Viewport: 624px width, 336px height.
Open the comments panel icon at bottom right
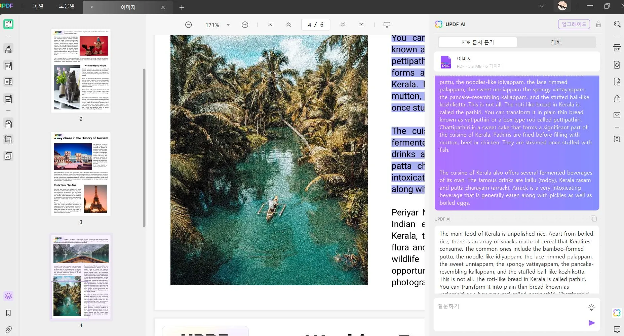click(617, 329)
